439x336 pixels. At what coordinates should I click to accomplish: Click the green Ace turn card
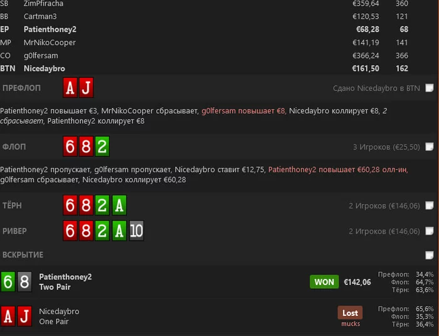pos(119,205)
